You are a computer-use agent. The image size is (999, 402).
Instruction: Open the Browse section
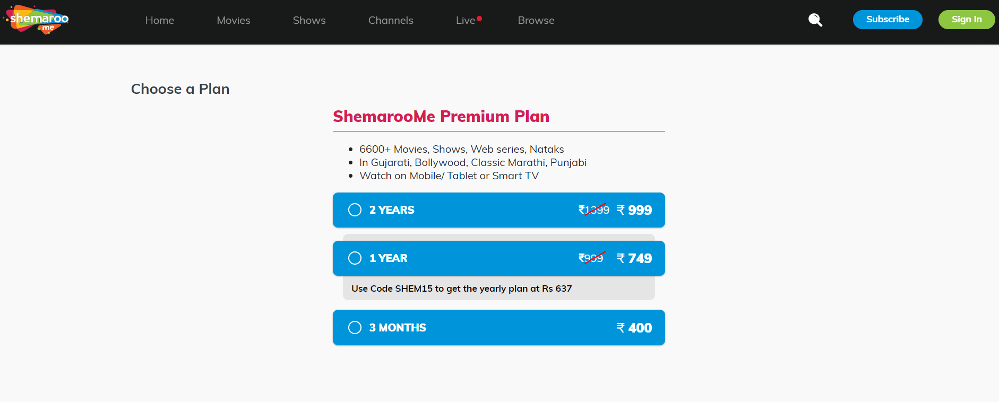536,20
